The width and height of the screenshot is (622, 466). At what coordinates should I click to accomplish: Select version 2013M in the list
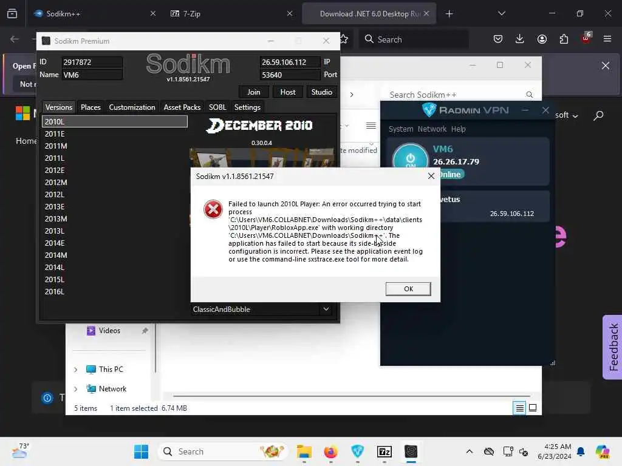click(x=115, y=218)
